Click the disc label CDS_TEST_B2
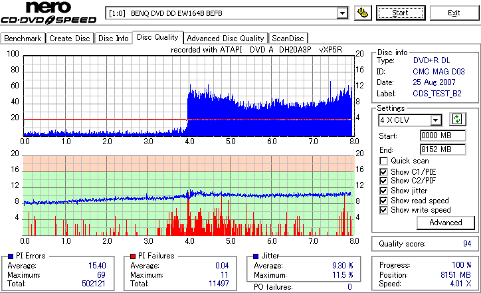Viewport: 481px width, 293px height. tap(437, 94)
